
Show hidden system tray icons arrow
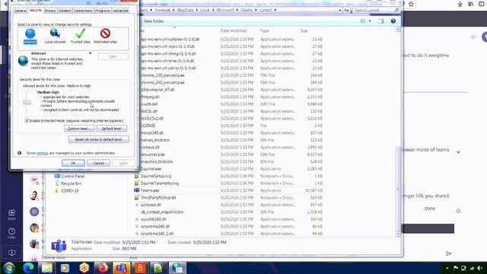point(447,268)
